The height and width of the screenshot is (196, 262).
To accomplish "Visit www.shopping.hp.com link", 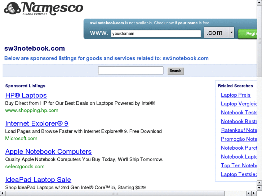I will 32,110.
